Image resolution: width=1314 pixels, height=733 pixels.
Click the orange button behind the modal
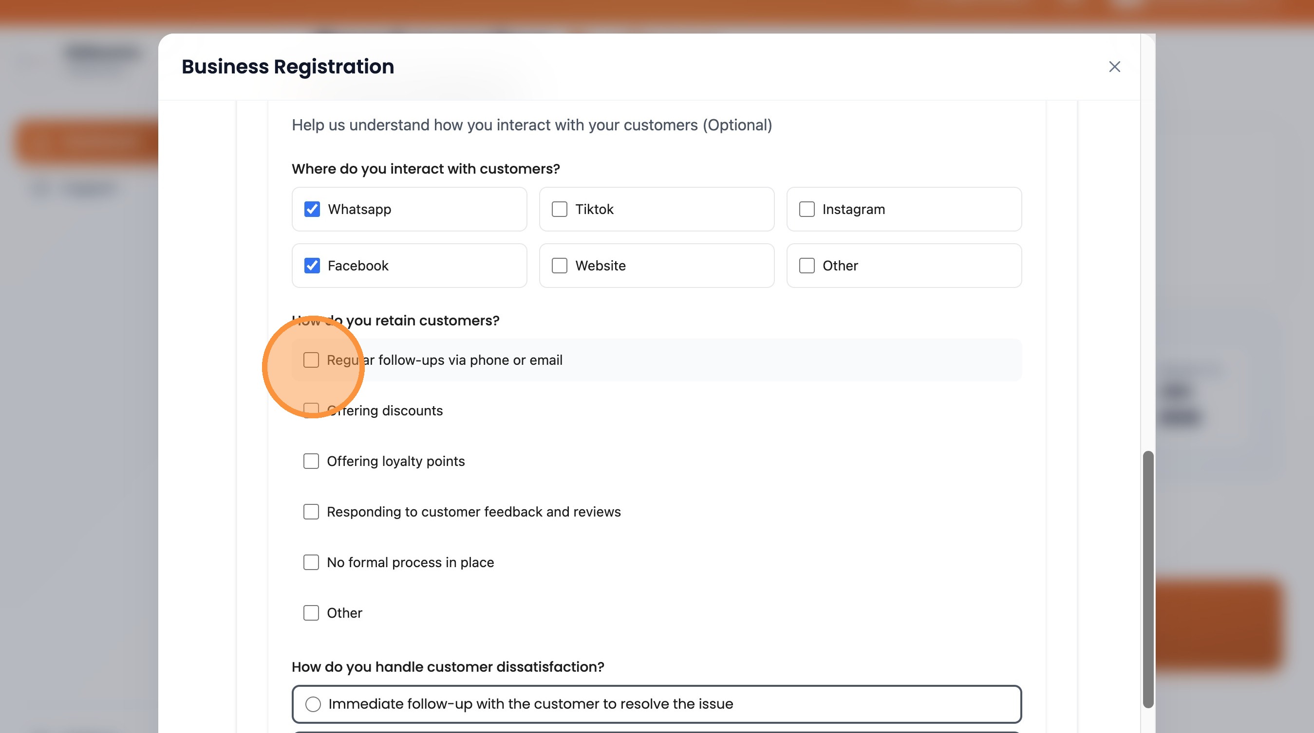coord(1219,624)
